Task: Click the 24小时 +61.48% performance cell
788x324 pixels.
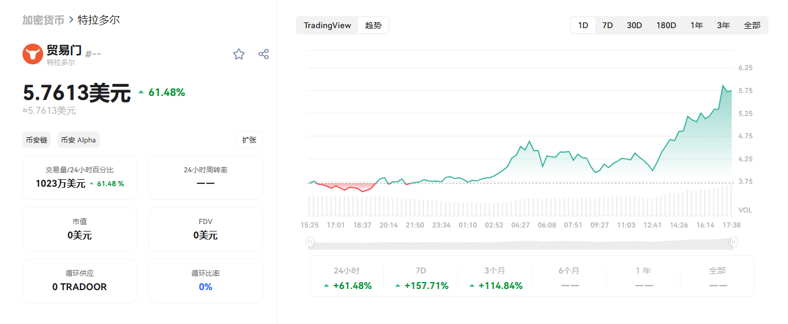Action: point(347,278)
